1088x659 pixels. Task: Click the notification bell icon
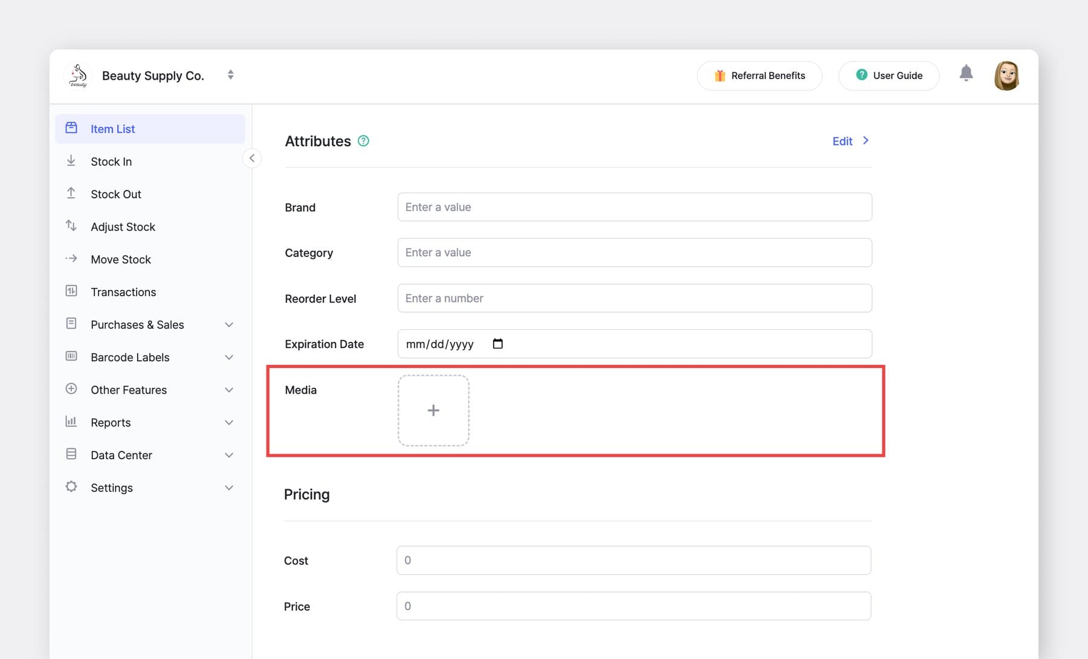(966, 72)
